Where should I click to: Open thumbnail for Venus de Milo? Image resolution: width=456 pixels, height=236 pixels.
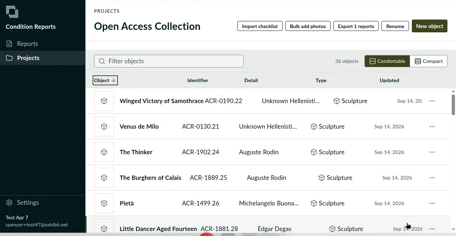click(104, 127)
